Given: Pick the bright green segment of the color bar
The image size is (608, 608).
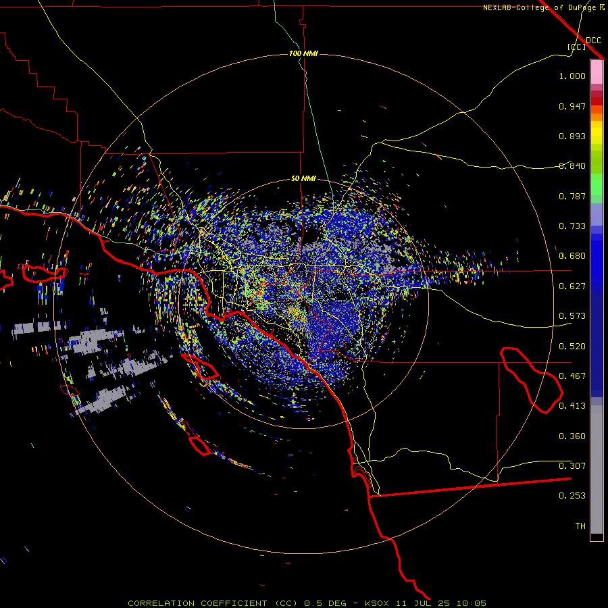Looking at the screenshot, I should 597,184.
